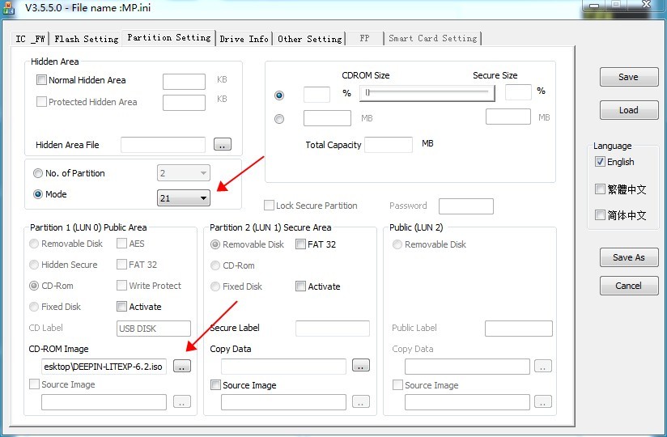667x437 pixels.
Task: Click the CDROM Size slider track
Action: click(427, 93)
